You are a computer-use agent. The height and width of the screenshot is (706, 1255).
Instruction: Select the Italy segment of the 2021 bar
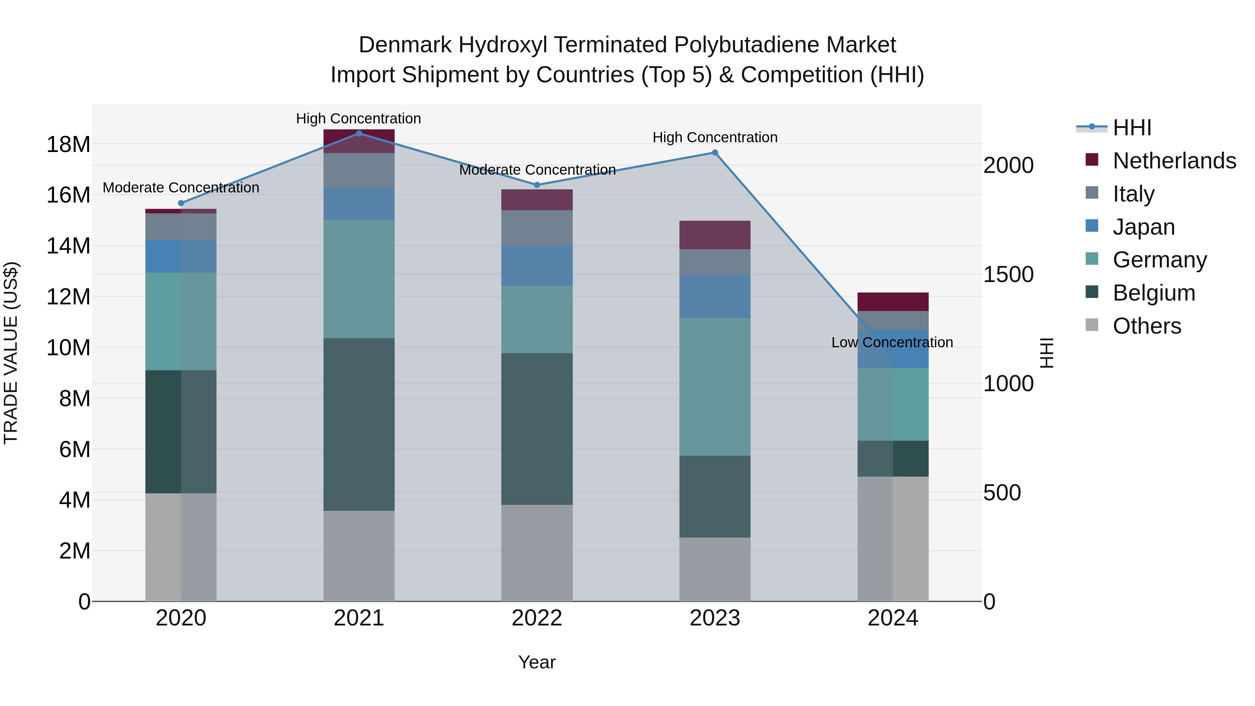pyautogui.click(x=359, y=170)
